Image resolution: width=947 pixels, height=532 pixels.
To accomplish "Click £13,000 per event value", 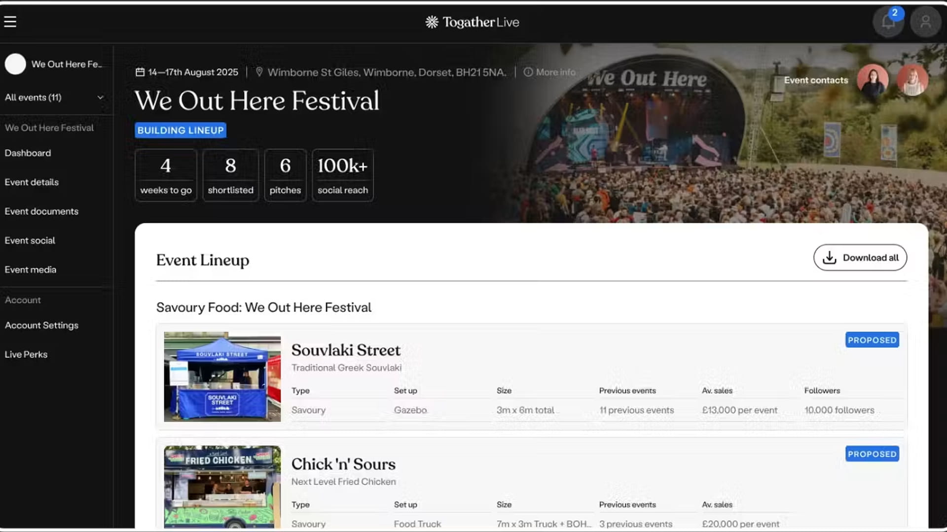I will pyautogui.click(x=739, y=410).
